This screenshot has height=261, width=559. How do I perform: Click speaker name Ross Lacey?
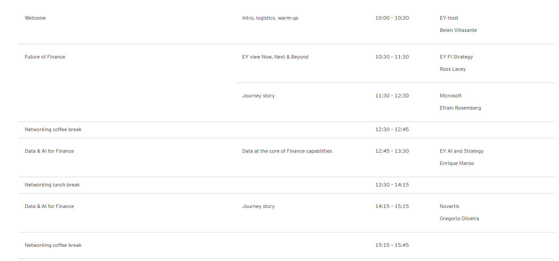453,69
